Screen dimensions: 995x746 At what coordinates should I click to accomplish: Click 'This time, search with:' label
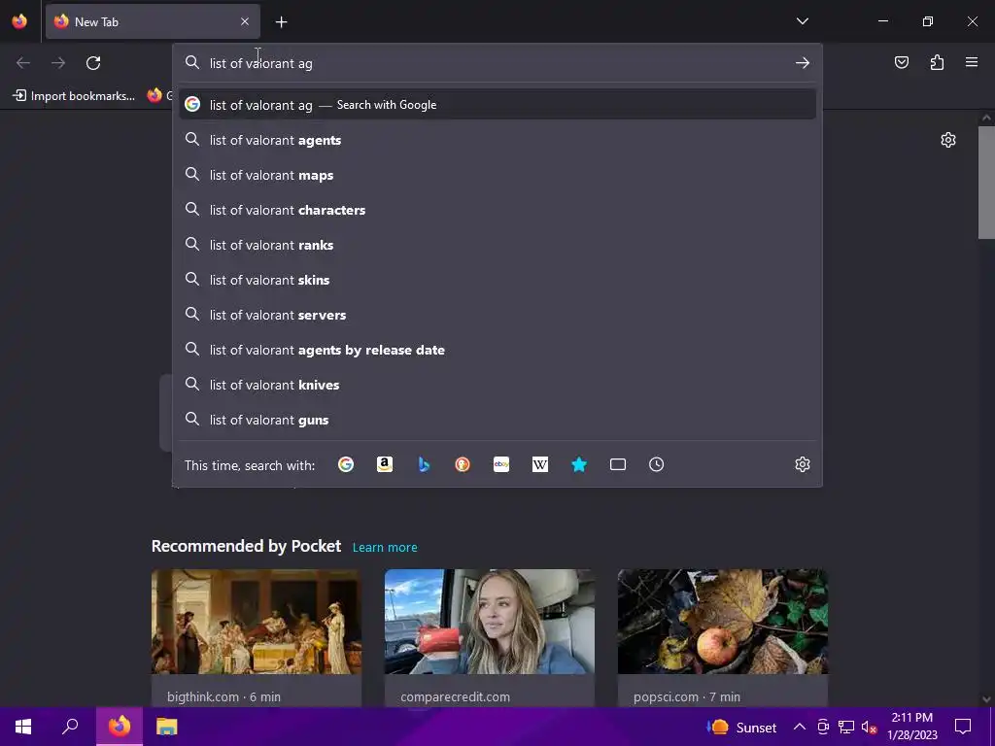click(x=250, y=465)
